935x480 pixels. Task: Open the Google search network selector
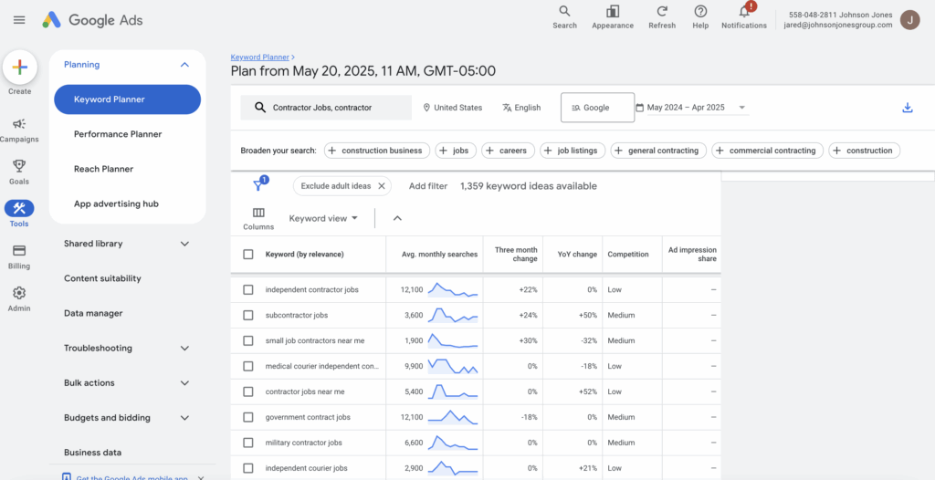tap(597, 108)
